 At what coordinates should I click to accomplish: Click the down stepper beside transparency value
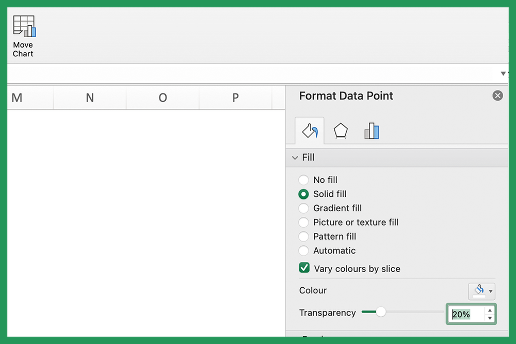click(489, 317)
